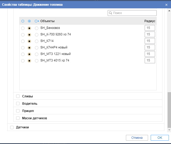The width and height of the screenshot is (171, 144).
Task: Close the Свойства таблицы dialog
Action: (x=166, y=5)
